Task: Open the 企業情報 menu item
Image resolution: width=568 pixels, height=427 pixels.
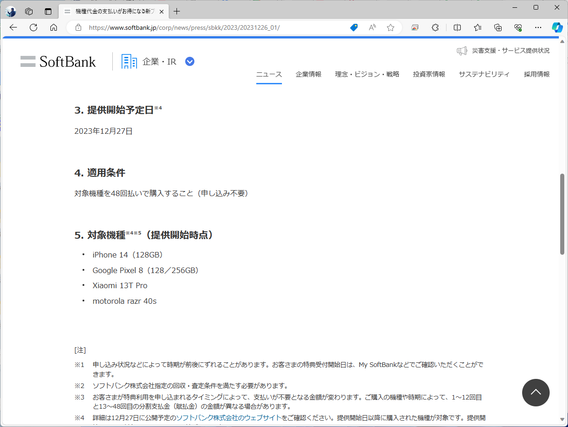Action: tap(309, 74)
